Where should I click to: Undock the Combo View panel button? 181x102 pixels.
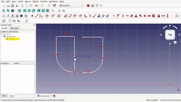point(34,25)
